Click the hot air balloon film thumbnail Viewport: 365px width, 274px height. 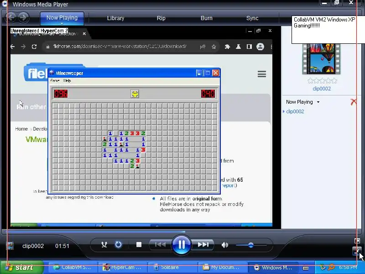321,59
